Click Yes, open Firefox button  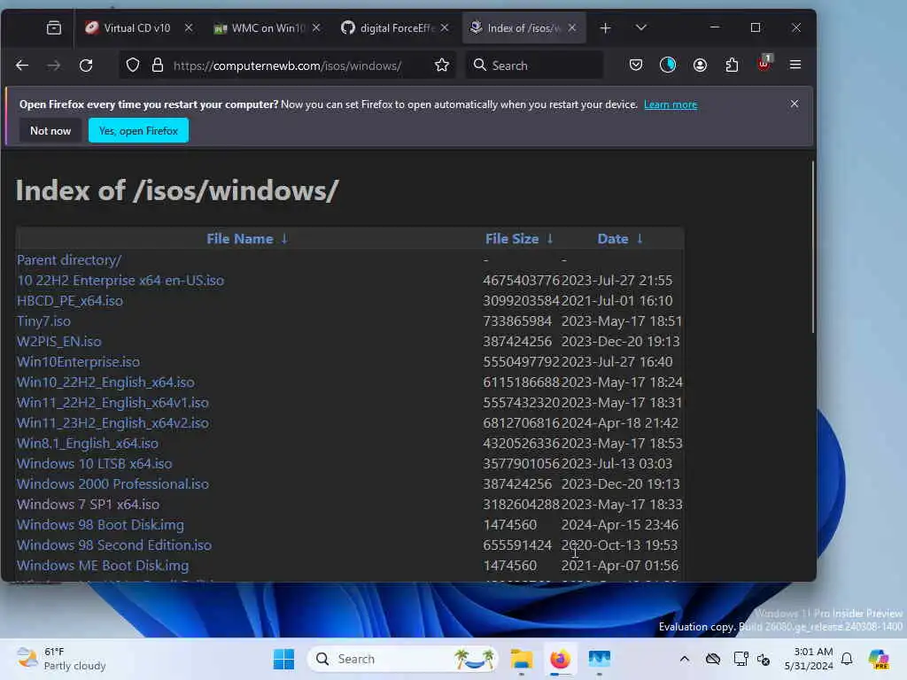coord(138,131)
